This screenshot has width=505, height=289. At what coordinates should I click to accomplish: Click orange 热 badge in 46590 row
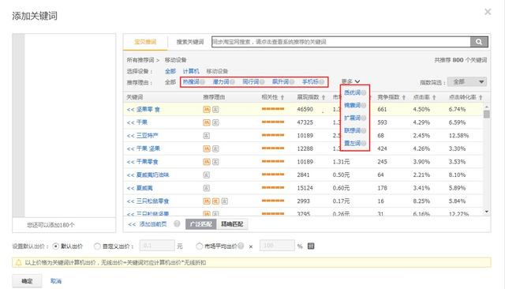207,110
